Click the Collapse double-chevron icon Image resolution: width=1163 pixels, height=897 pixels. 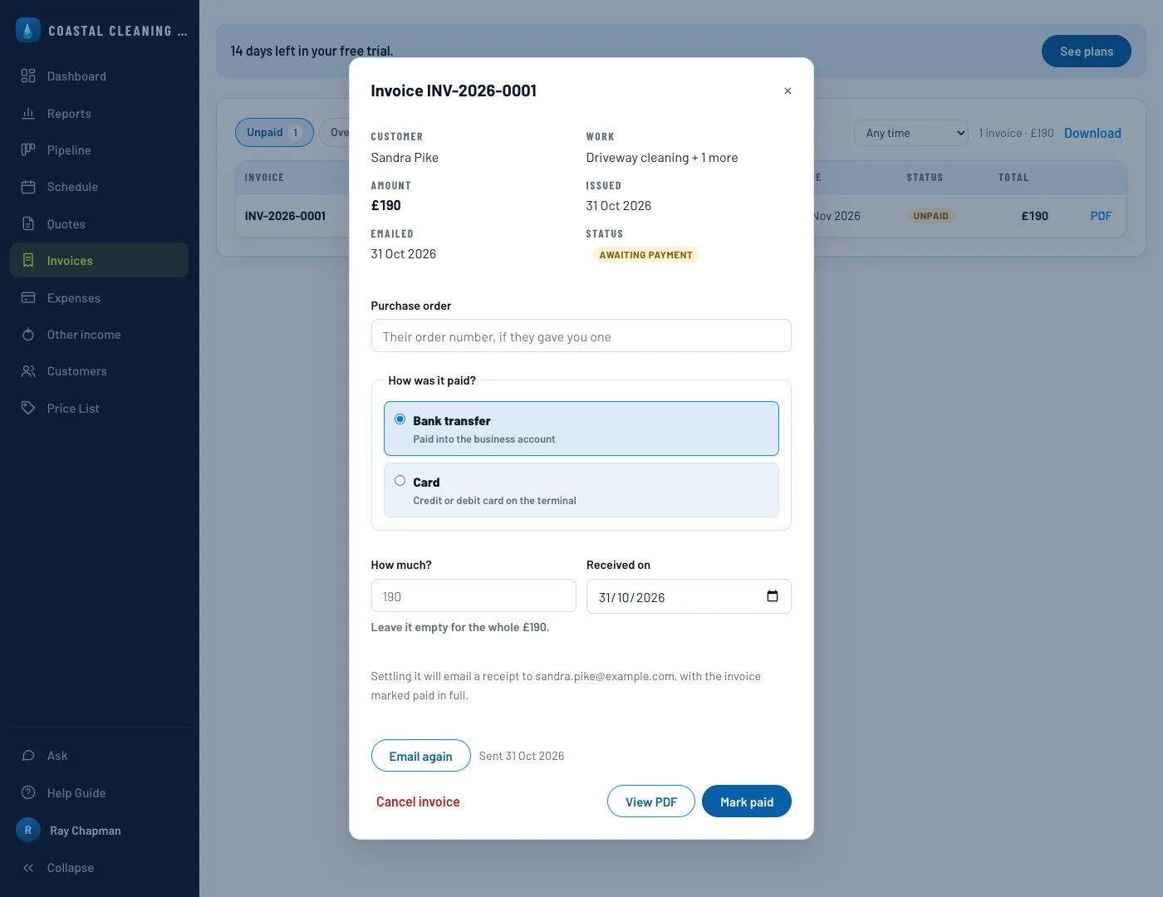[x=28, y=868]
